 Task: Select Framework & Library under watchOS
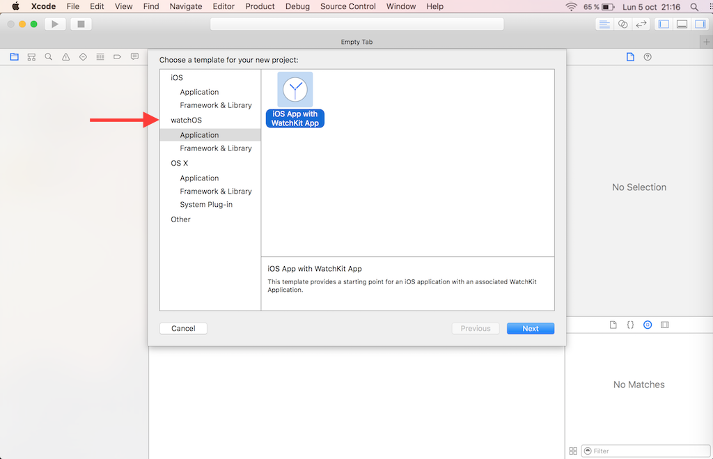click(216, 148)
